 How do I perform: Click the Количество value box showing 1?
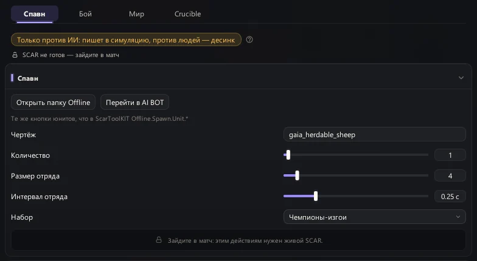[450, 155]
